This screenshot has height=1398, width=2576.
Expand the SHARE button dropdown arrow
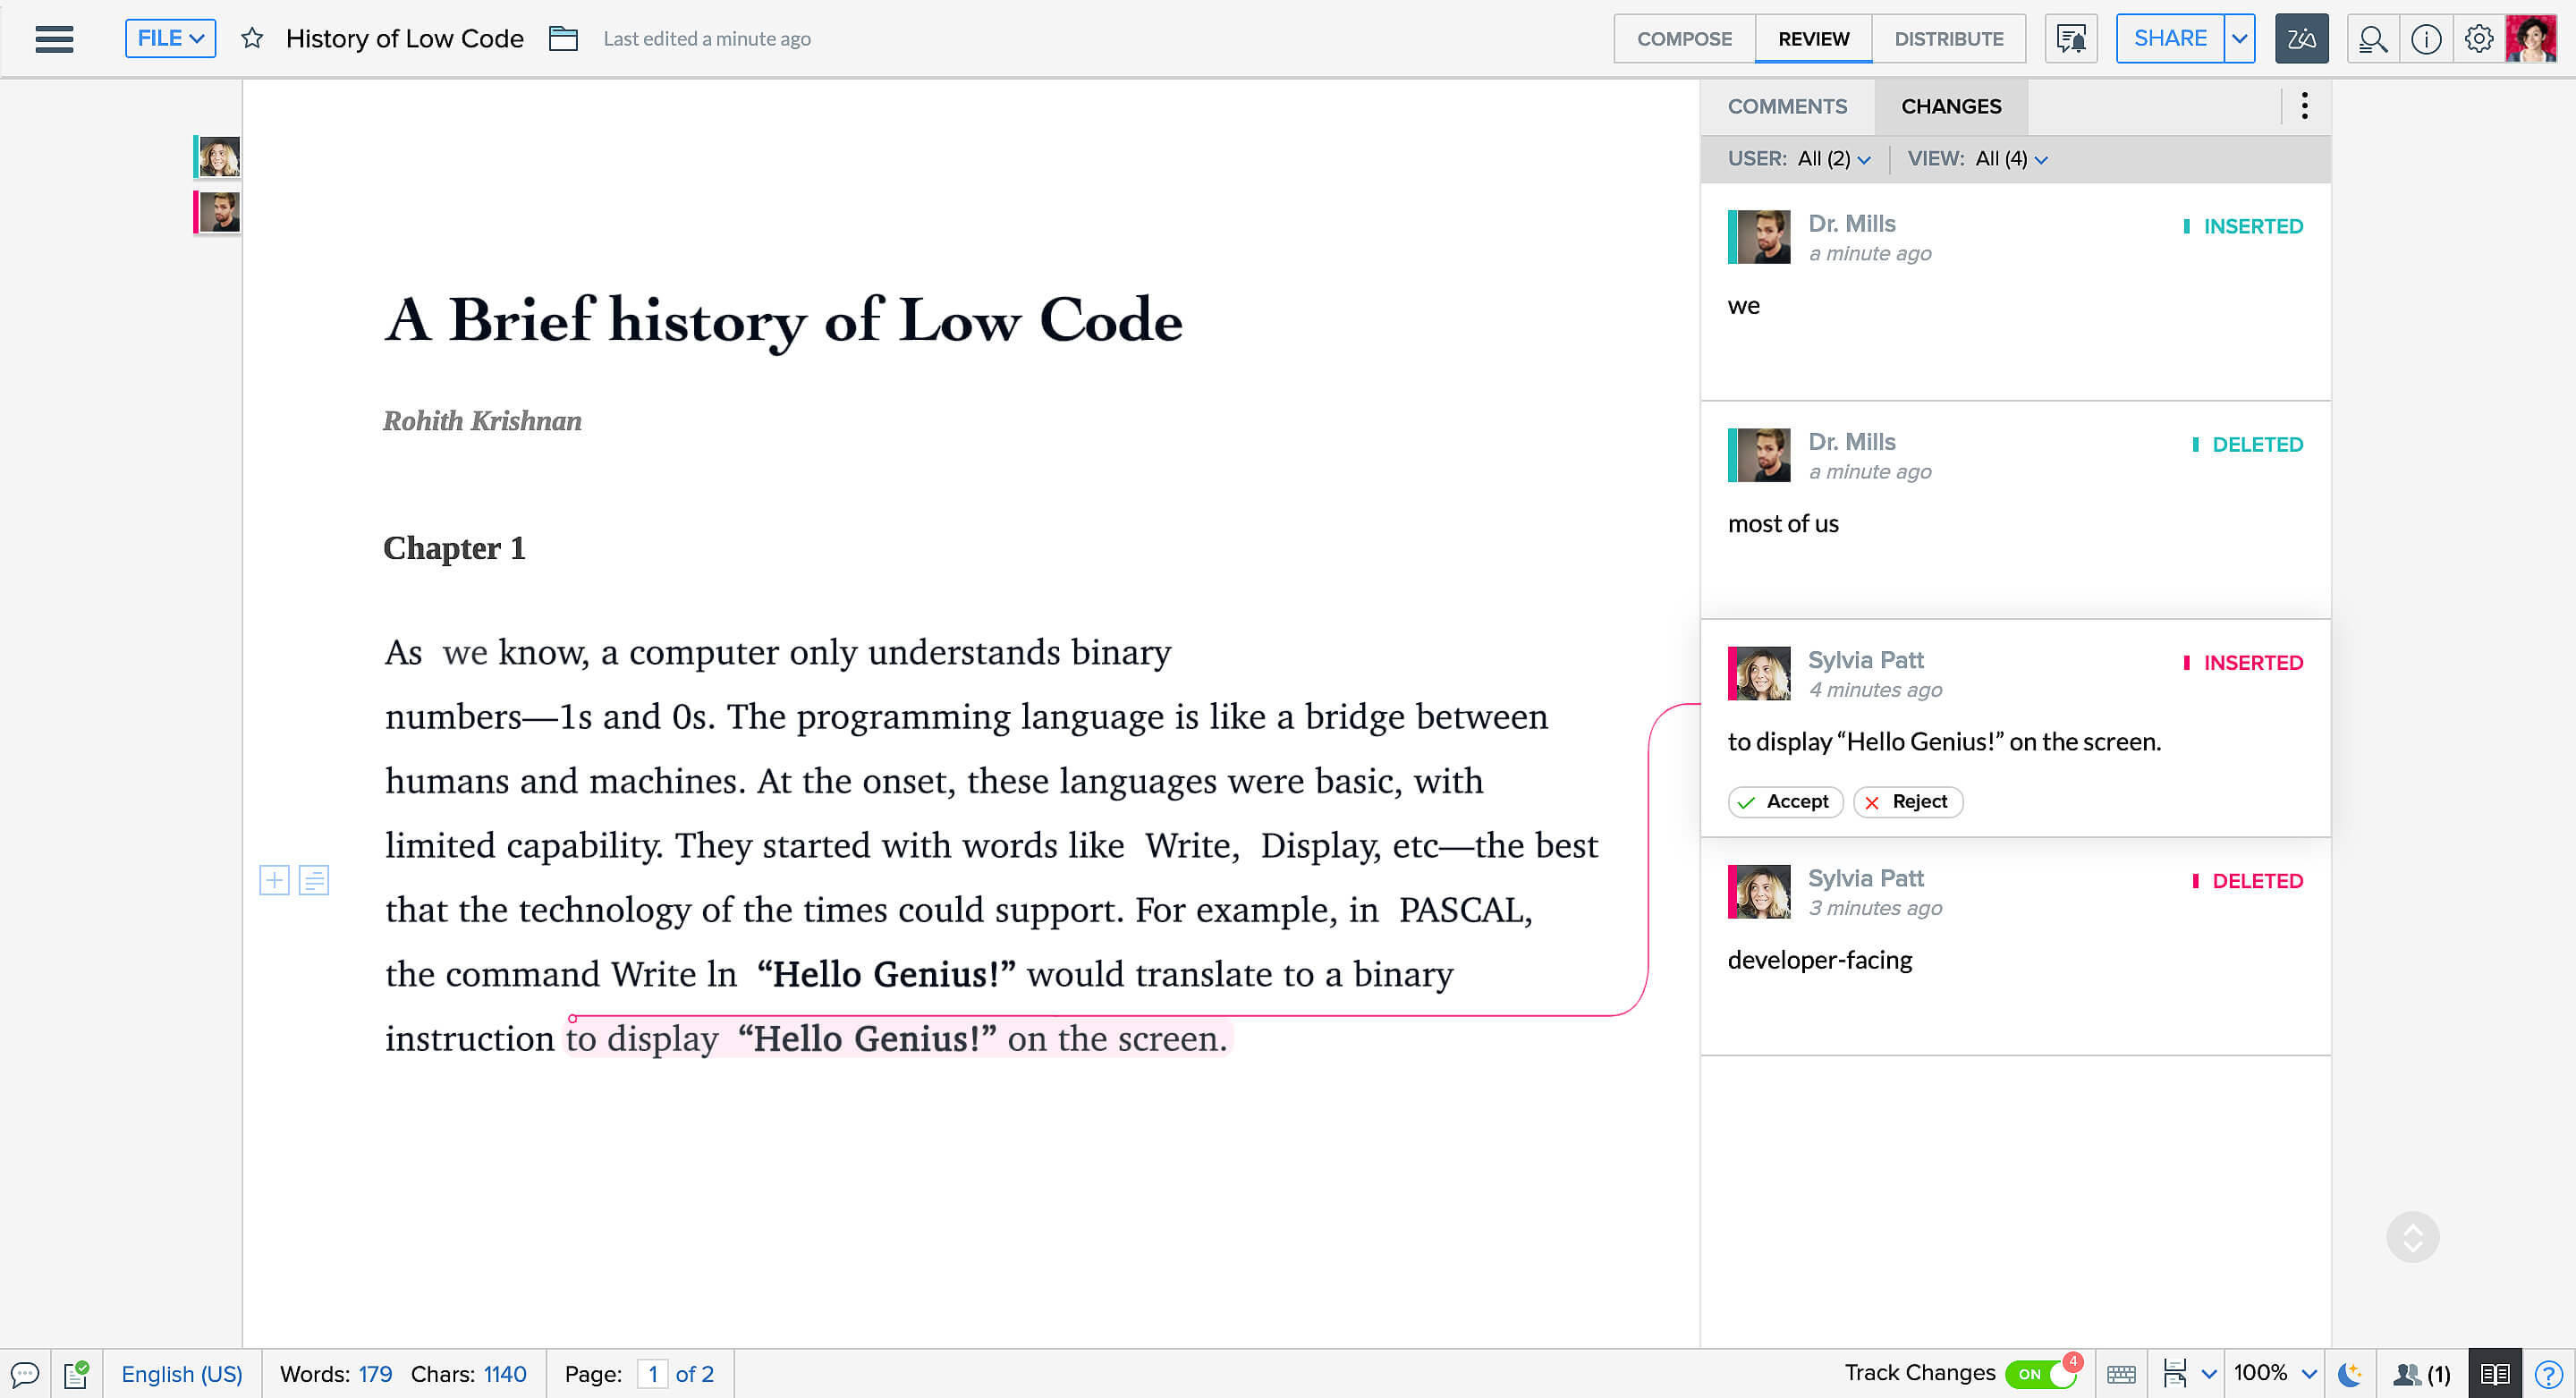(2237, 38)
